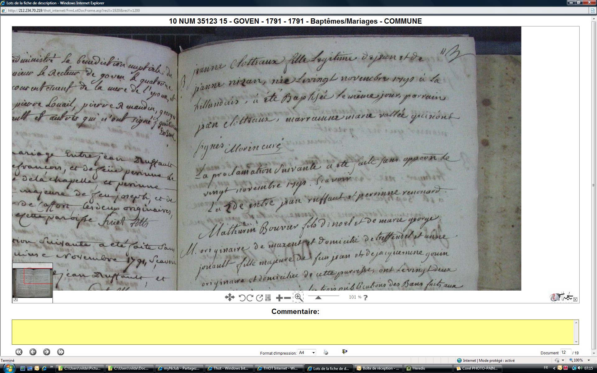Viewport: 597px width, 373px height.
Task: Click the Document page number field
Action: (x=565, y=352)
